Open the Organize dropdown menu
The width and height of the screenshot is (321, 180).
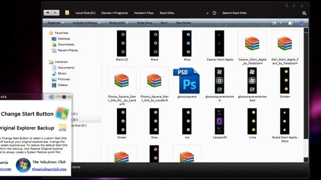[x=56, y=22]
